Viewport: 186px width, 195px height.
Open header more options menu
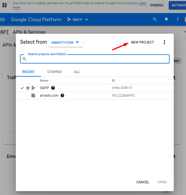coord(178,19)
